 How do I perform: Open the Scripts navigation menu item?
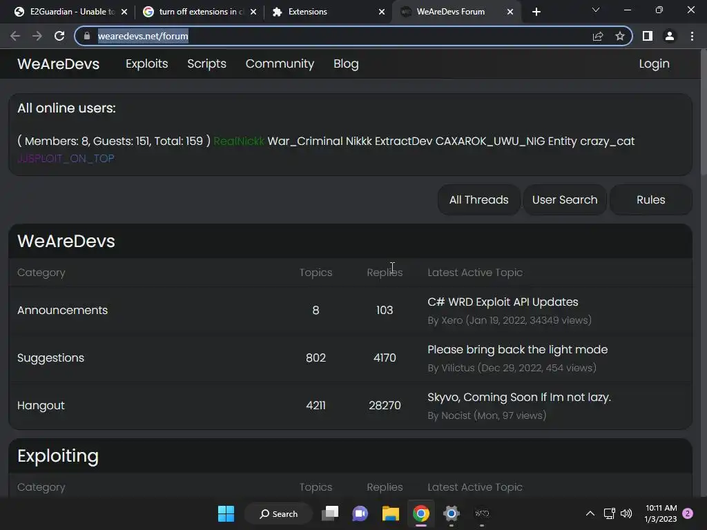coord(206,64)
